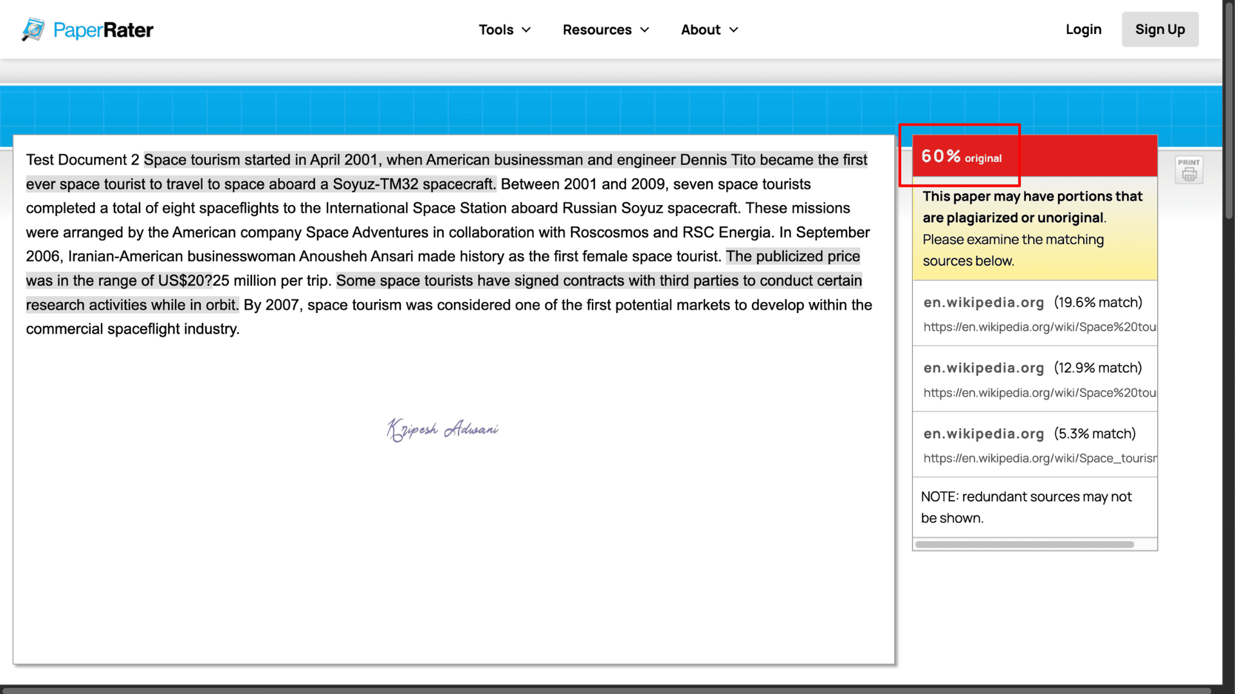Click the PaperRater logo icon
The image size is (1235, 694).
click(33, 30)
